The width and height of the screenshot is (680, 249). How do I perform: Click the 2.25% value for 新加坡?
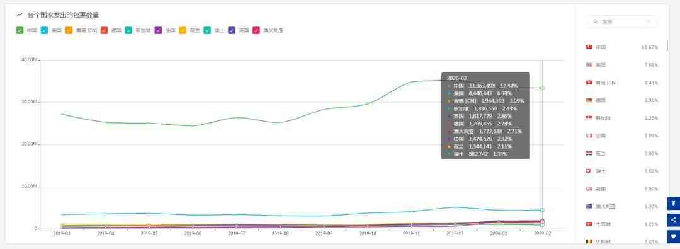(x=652, y=118)
